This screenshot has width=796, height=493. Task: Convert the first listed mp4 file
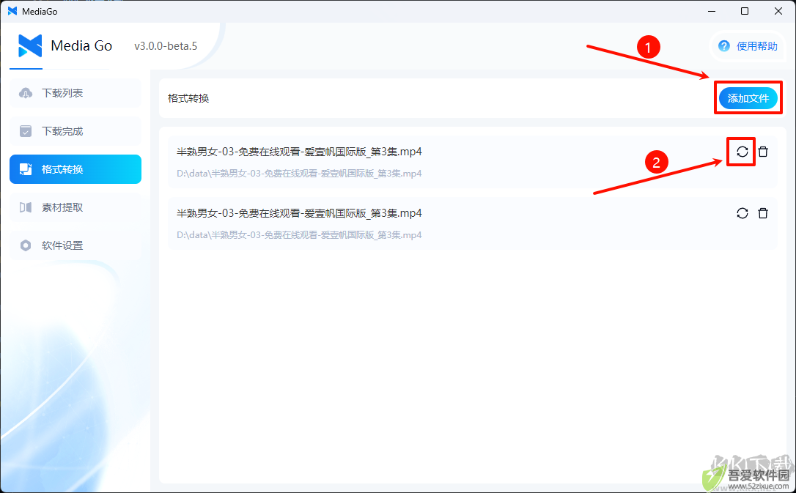click(742, 152)
